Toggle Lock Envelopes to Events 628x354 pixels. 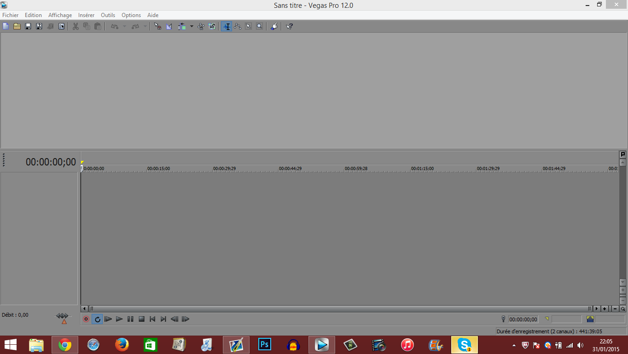point(201,26)
